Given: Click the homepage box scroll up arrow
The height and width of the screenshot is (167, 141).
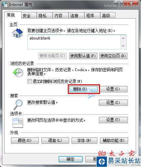Looking at the screenshot, I should (x=123, y=38).
